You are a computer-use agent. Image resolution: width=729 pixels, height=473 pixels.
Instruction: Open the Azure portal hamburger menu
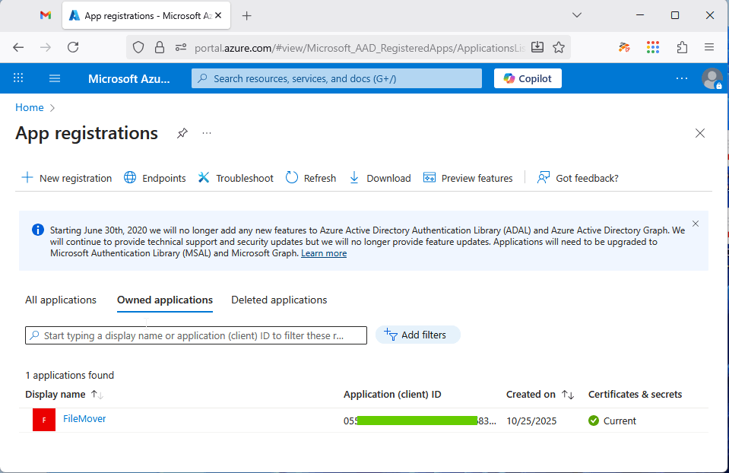[54, 78]
